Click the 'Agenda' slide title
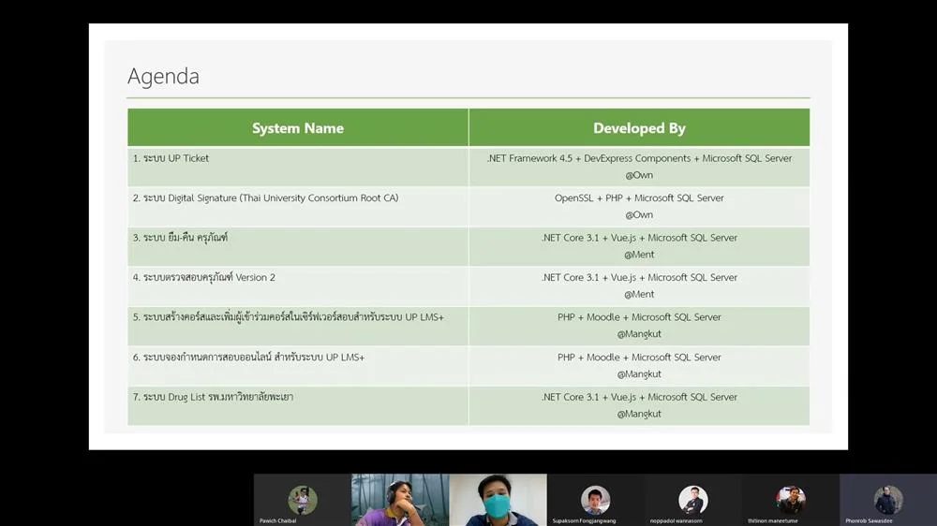The width and height of the screenshot is (937, 526). 163,77
